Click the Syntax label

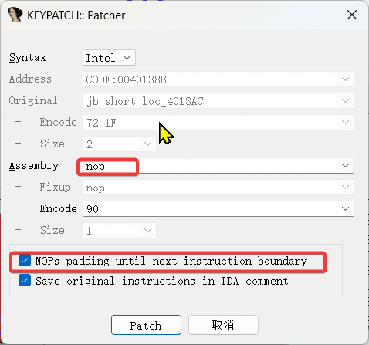28,57
